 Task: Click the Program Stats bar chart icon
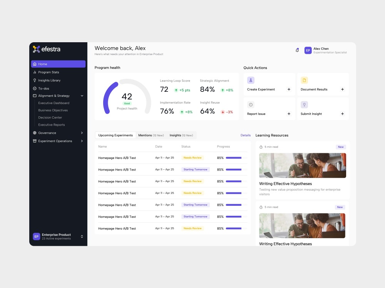pos(35,72)
